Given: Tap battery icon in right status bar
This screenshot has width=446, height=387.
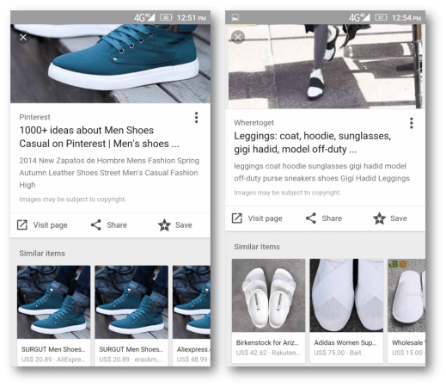Looking at the screenshot, I should point(381,17).
